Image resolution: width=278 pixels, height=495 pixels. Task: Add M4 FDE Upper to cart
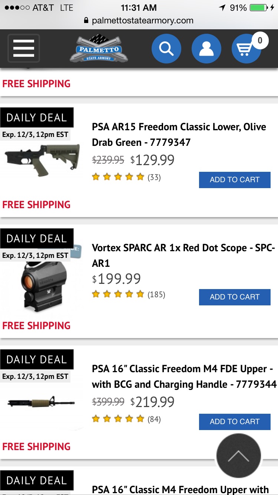pos(235,422)
